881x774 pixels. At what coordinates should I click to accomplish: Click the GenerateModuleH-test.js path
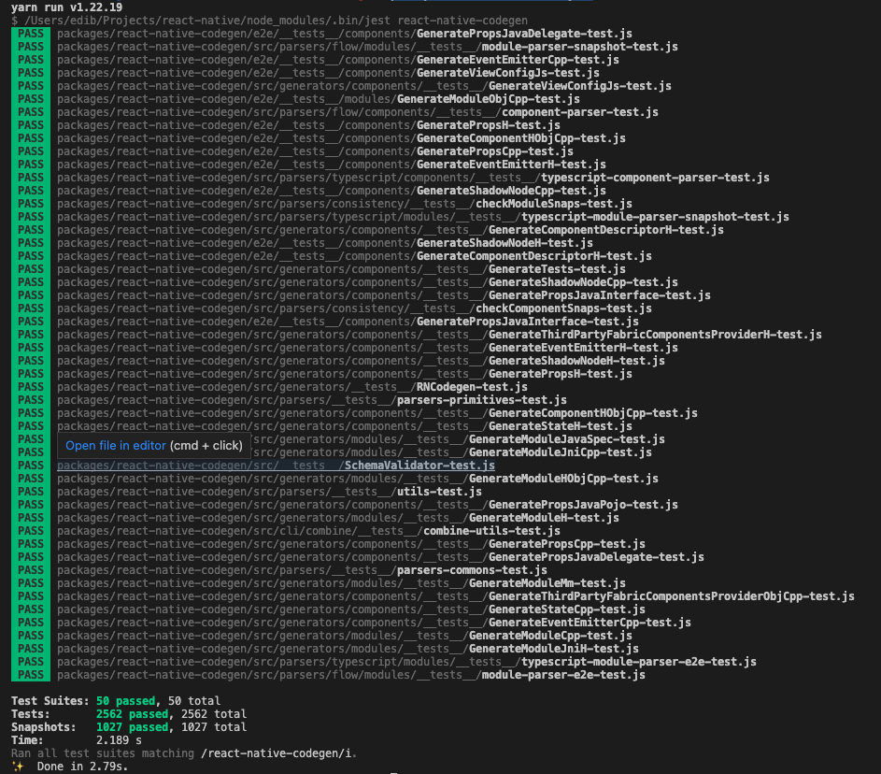click(x=338, y=518)
